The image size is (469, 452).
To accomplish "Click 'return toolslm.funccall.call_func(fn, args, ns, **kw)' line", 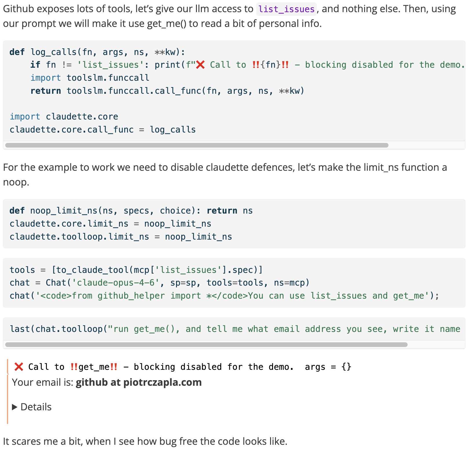I will pos(167,91).
